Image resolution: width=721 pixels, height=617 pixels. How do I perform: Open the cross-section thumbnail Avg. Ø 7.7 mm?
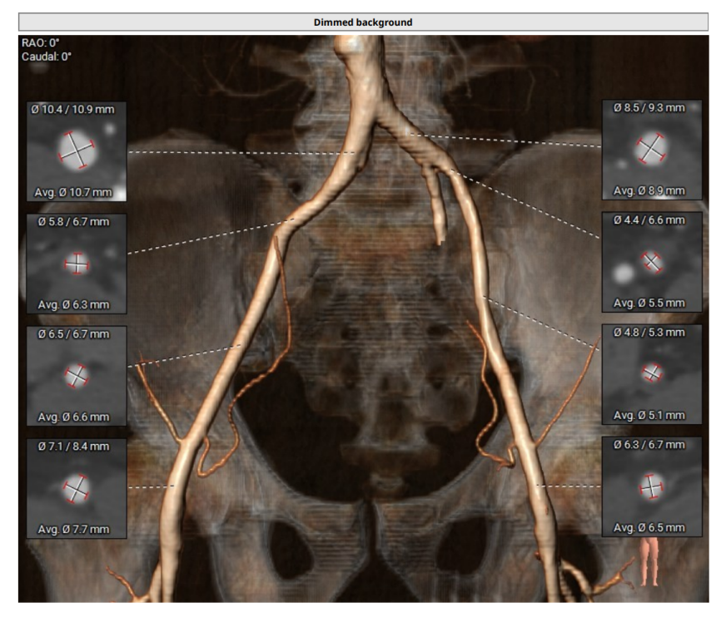77,488
